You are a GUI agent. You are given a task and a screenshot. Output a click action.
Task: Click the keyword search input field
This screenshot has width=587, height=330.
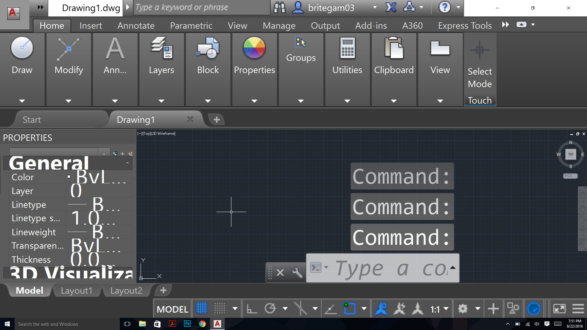202,8
